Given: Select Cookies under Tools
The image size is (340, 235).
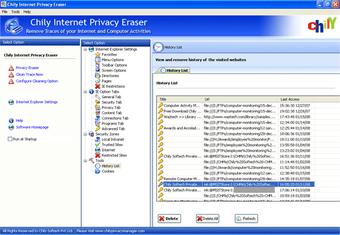Looking at the screenshot, I should tap(108, 171).
